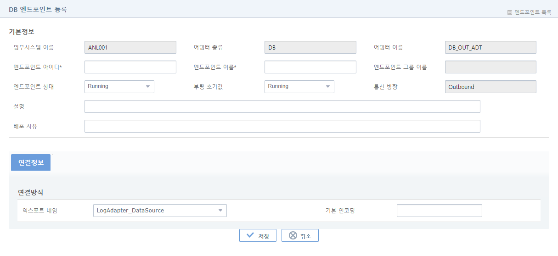The height and width of the screenshot is (256, 558).
Task: Click the 어댑터 이름 field DB_OUT_ADT
Action: click(x=490, y=47)
